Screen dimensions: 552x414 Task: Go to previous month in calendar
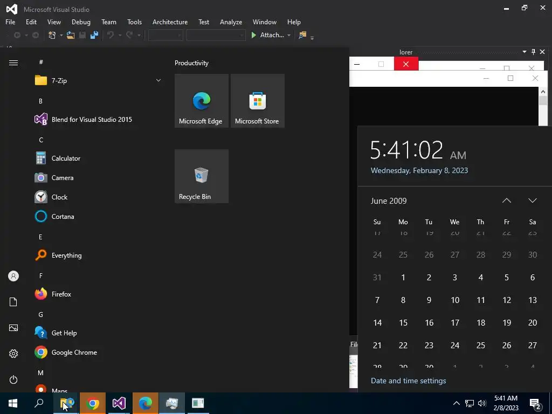pyautogui.click(x=507, y=201)
